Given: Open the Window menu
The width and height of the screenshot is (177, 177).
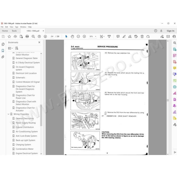Looking at the screenshot, I should [x=23, y=27].
